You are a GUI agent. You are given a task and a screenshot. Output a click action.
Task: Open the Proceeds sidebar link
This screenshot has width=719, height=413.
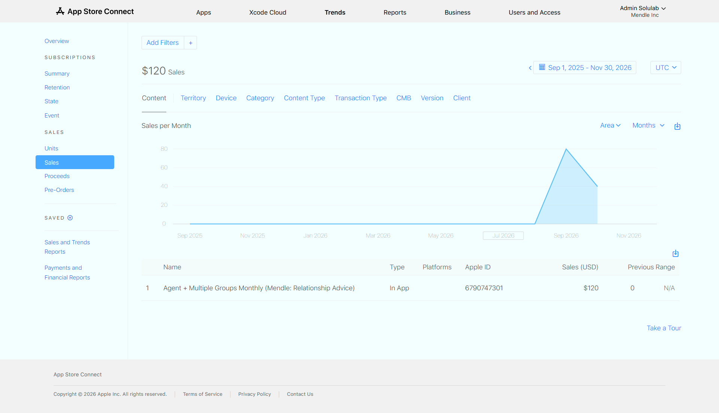tap(57, 176)
